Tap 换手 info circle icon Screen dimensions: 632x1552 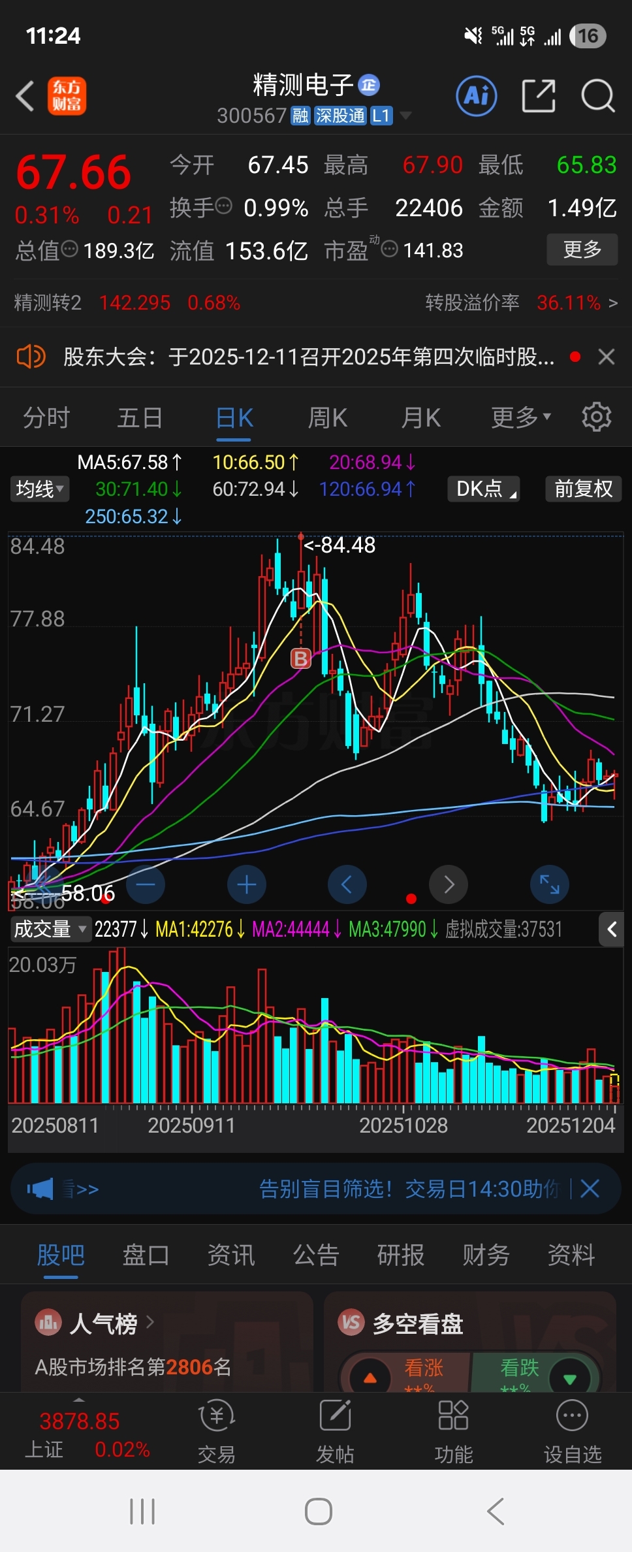[x=224, y=206]
